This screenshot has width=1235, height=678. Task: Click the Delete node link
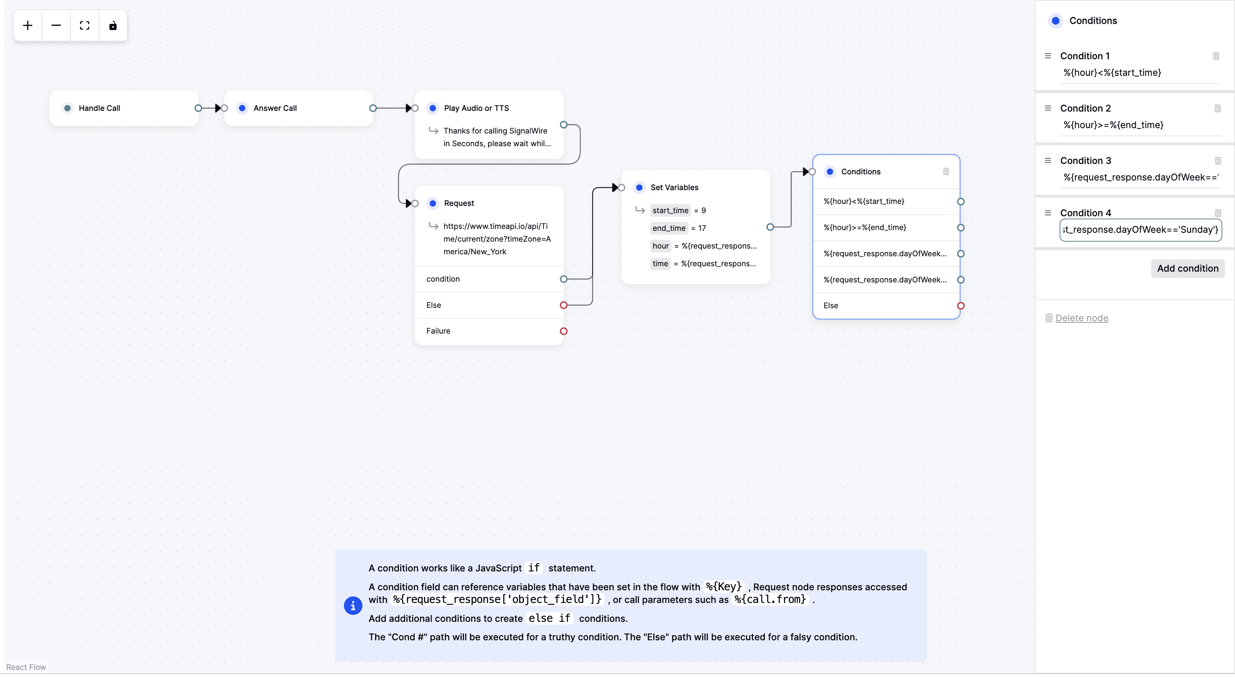tap(1081, 318)
